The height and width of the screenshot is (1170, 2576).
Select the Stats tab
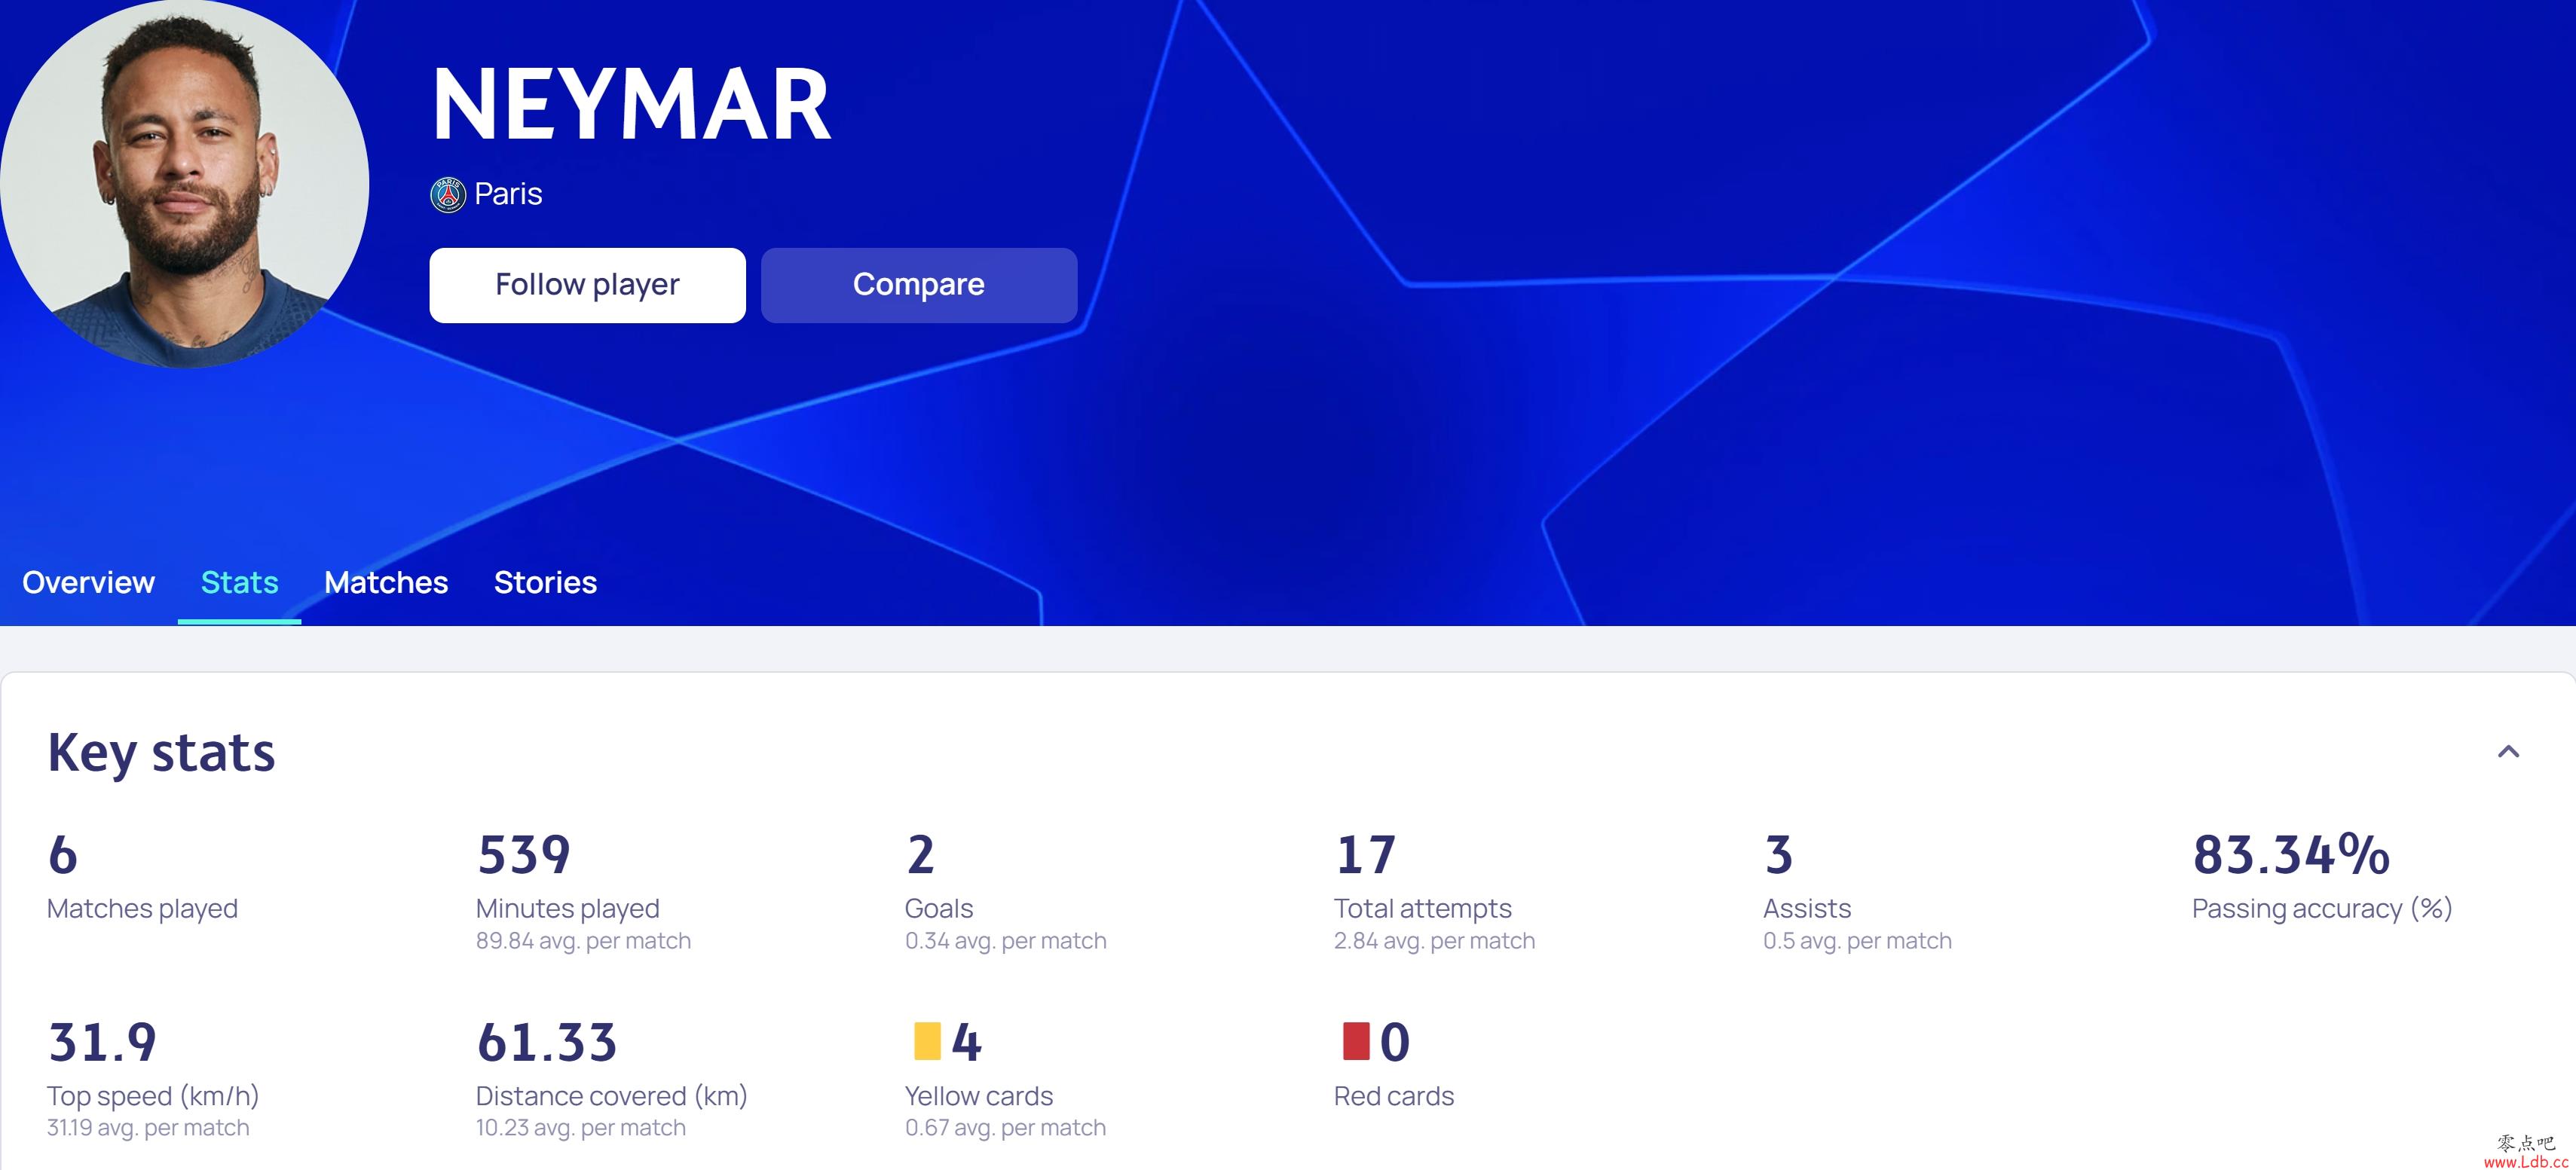(240, 582)
